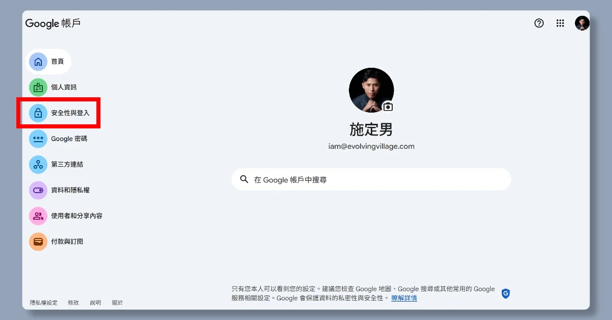Image resolution: width=612 pixels, height=320 pixels.
Task: Open the 資料和隱私權 menu item
Action: (60, 190)
